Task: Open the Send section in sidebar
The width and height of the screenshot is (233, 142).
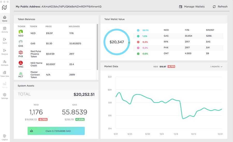Action: [5, 41]
